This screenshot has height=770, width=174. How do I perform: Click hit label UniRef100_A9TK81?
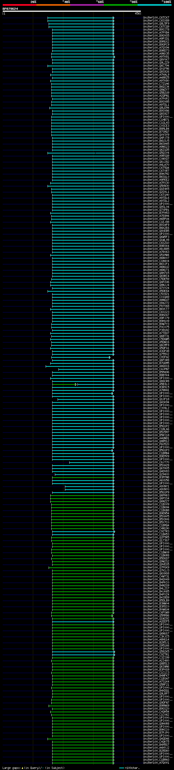point(156,57)
